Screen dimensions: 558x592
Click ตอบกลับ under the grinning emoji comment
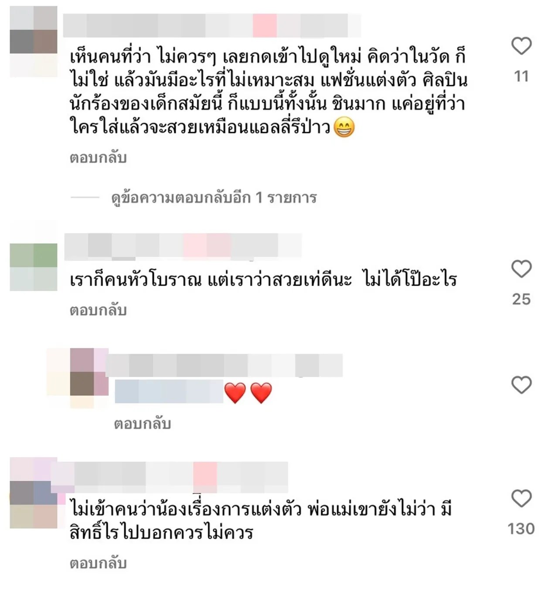(x=98, y=157)
